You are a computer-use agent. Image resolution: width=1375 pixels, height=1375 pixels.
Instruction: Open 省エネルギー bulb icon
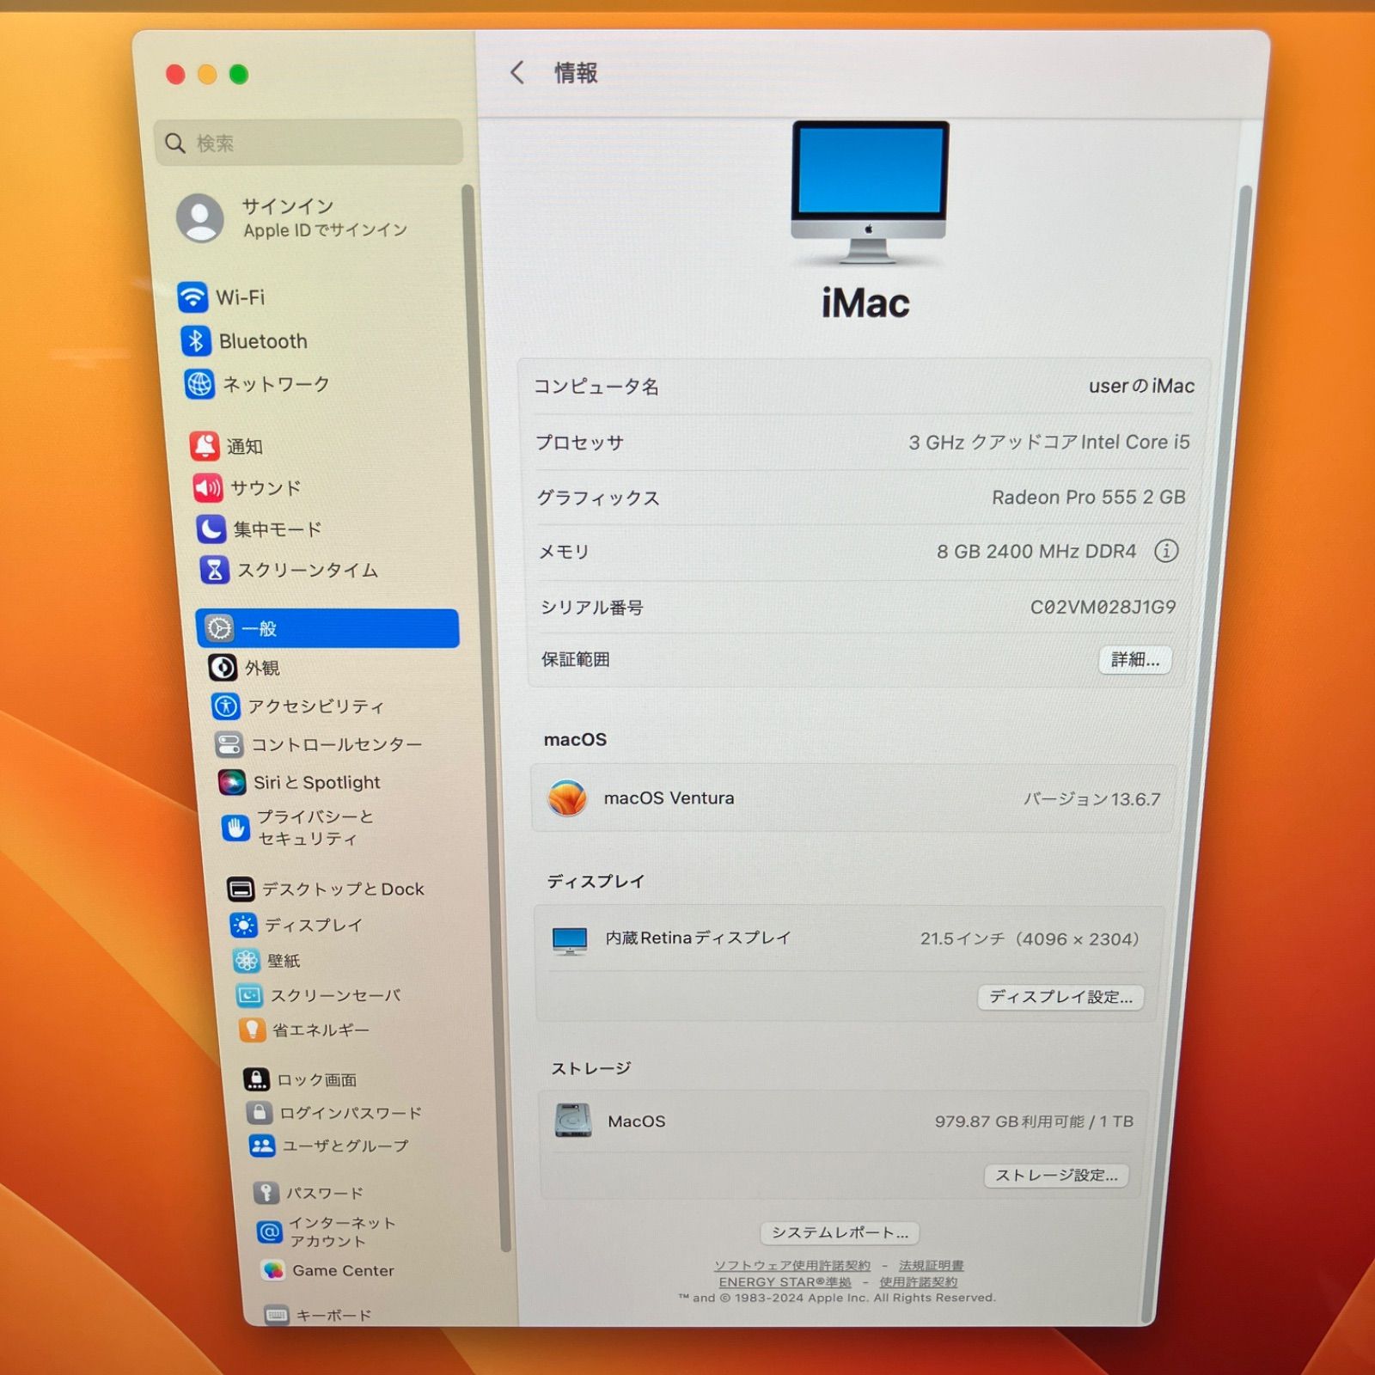coord(252,1030)
